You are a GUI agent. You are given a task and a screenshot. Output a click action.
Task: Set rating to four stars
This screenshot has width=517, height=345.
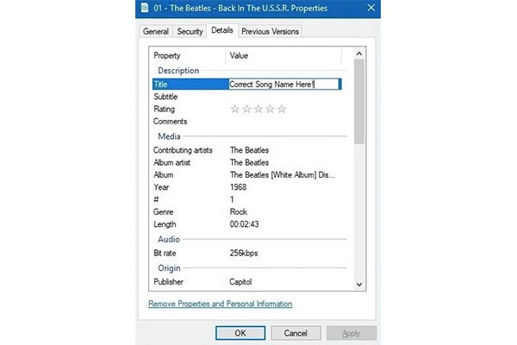click(x=270, y=109)
